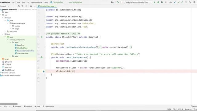
Task: Click CRLF line separator in status bar
Action: tap(175, 109)
